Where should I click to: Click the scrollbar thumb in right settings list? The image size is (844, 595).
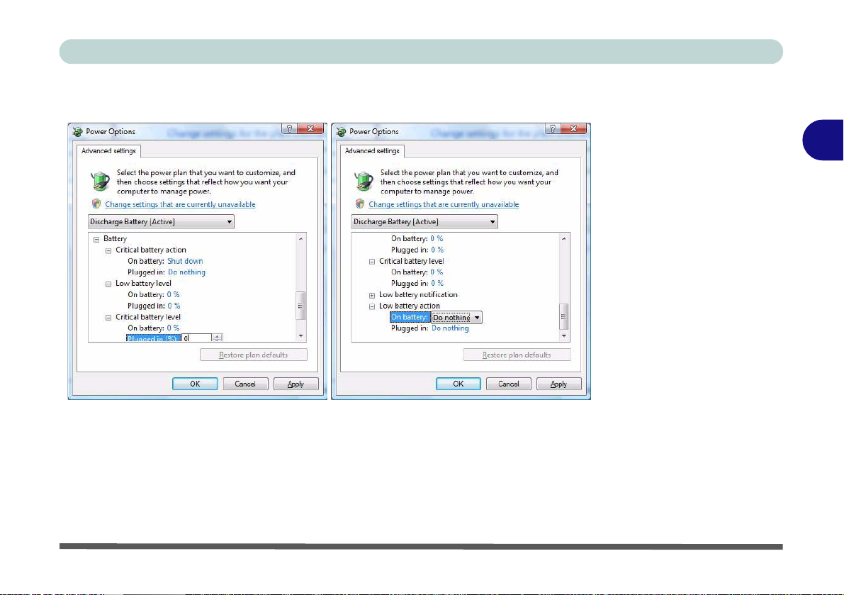point(564,316)
